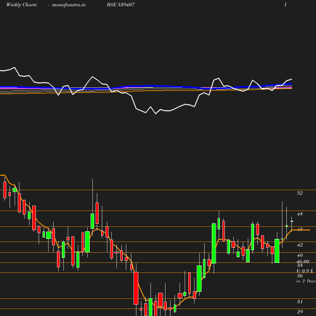Image resolution: width=316 pixels, height=316 pixels.
Task: Click the 42 price axis label
Action: click(300, 245)
